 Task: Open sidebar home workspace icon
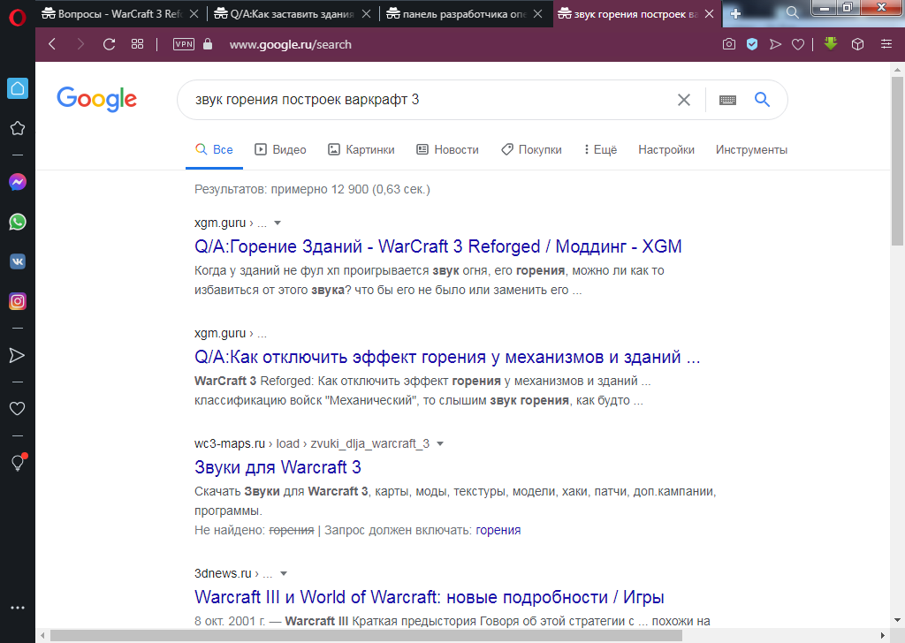18,88
